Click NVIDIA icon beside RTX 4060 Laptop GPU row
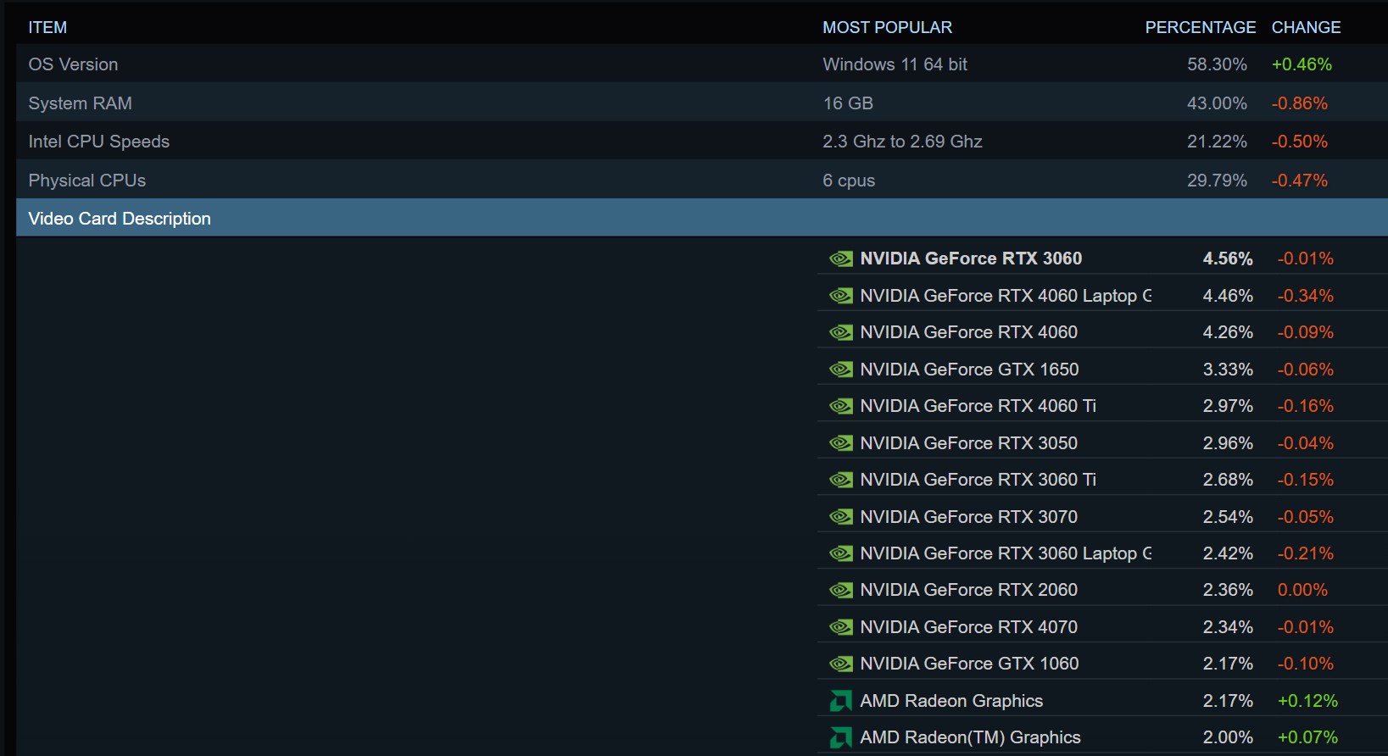Image resolution: width=1388 pixels, height=756 pixels. coord(841,296)
